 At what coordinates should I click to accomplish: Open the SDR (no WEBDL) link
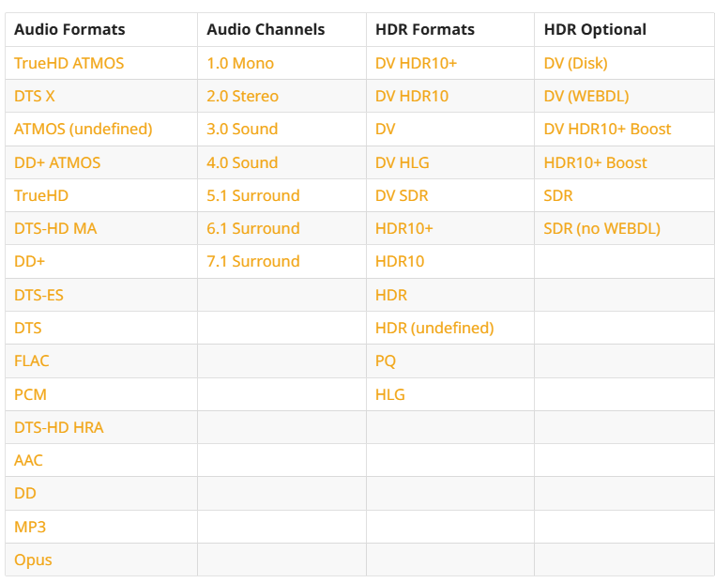click(601, 228)
